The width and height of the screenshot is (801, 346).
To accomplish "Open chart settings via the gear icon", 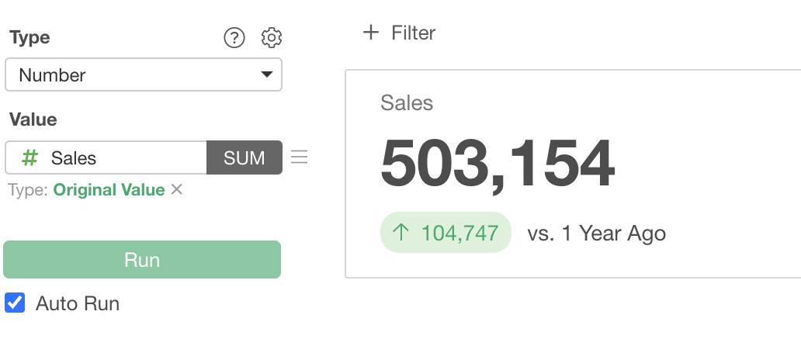I will tap(272, 37).
